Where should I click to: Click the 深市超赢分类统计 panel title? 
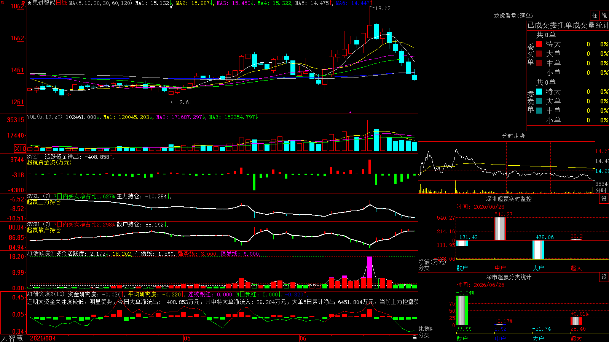pyautogui.click(x=509, y=277)
